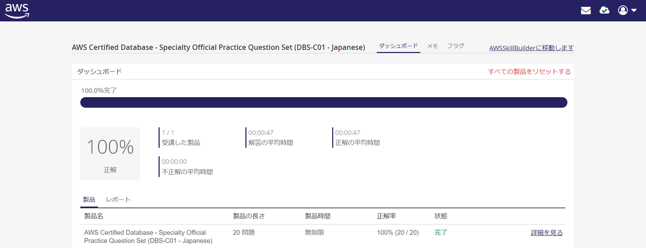
Task: Click the 100% (20 / 20) score cell
Action: click(x=398, y=232)
